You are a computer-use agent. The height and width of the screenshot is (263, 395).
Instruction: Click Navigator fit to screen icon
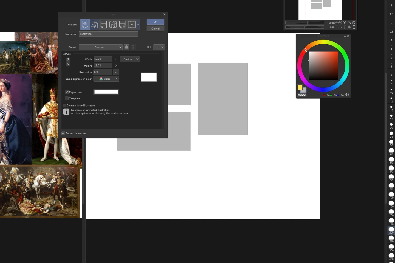pos(349,23)
